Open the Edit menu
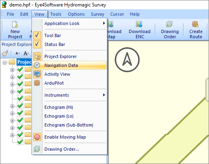Screen dimensions: 209x164 pos(24,14)
